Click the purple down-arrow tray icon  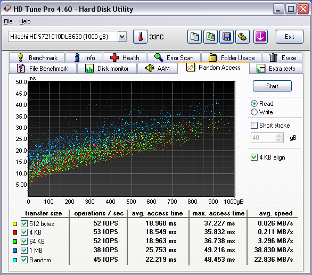pyautogui.click(x=260, y=37)
